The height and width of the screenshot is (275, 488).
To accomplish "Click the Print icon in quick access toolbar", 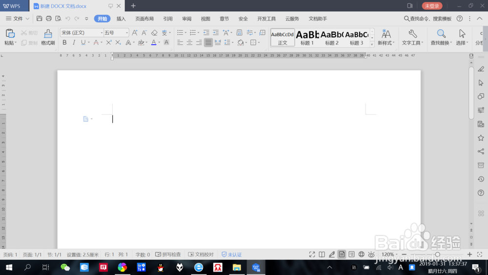I will (x=48, y=19).
